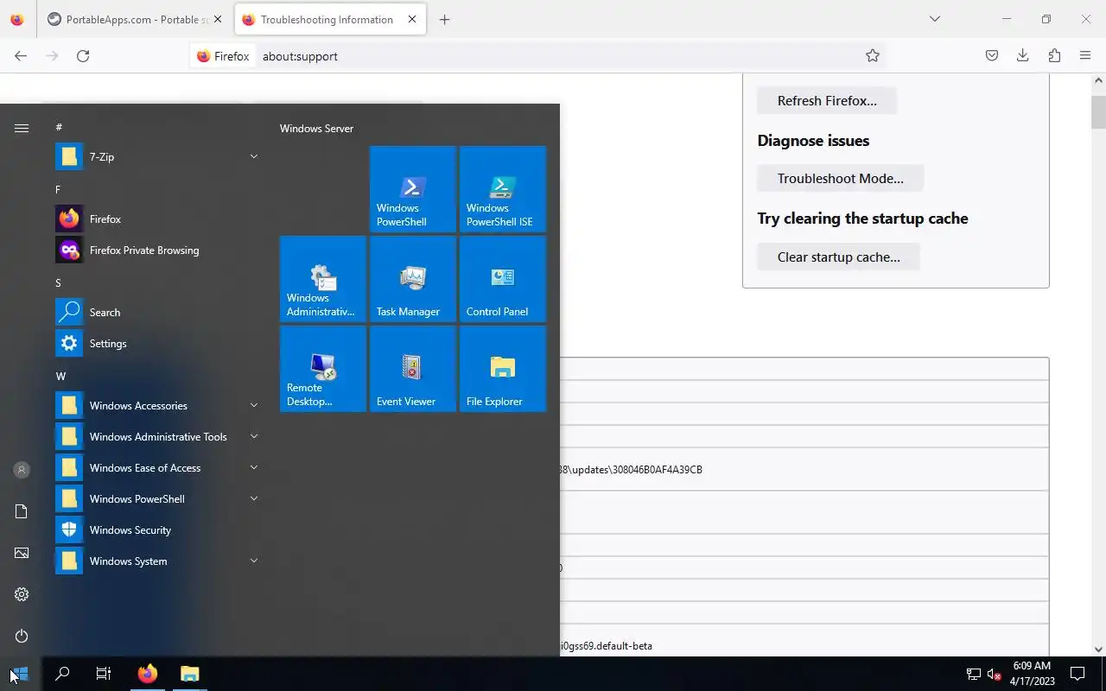Open Firefox extensions puzzle icon
This screenshot has height=691, width=1106.
point(1054,56)
